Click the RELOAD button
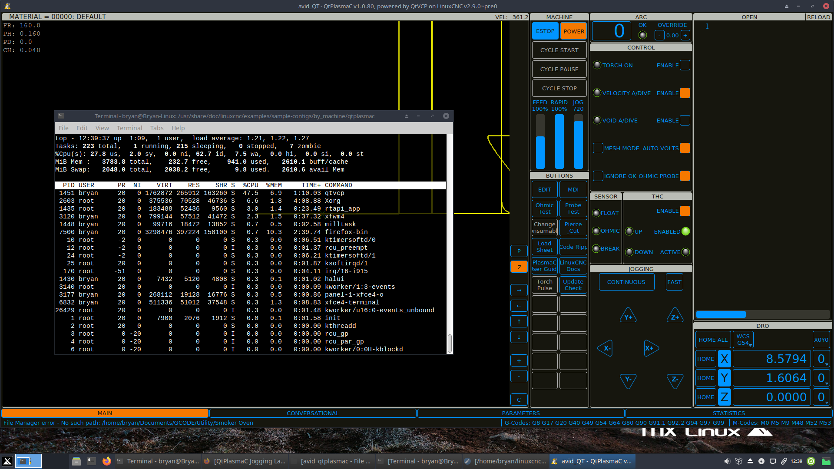The image size is (834, 469). coord(819,17)
